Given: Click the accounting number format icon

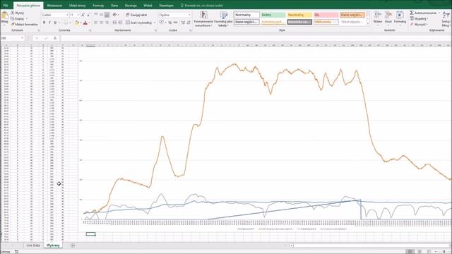Looking at the screenshot, I should click(162, 23).
